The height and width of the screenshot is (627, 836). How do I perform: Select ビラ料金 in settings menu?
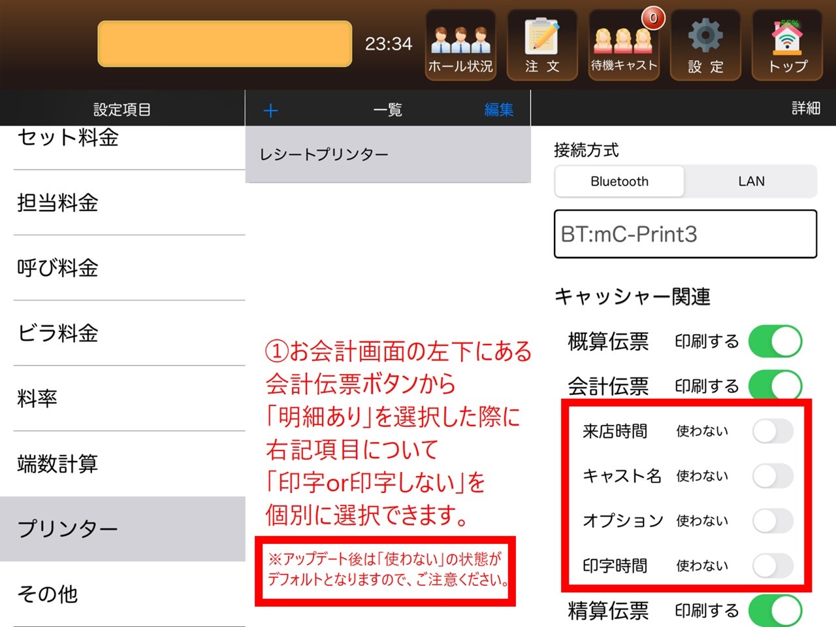click(x=123, y=333)
